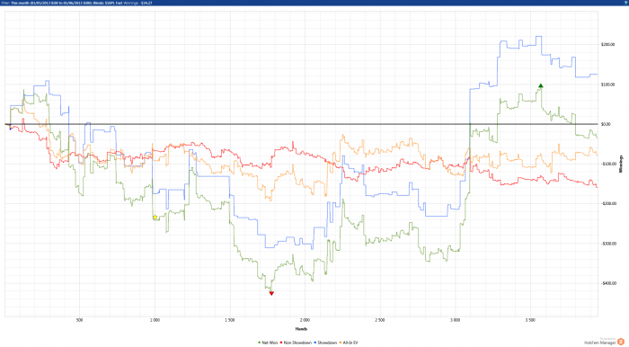629x347 pixels.
Task: Click the 500 tick on hands axis
Action: [79, 320]
